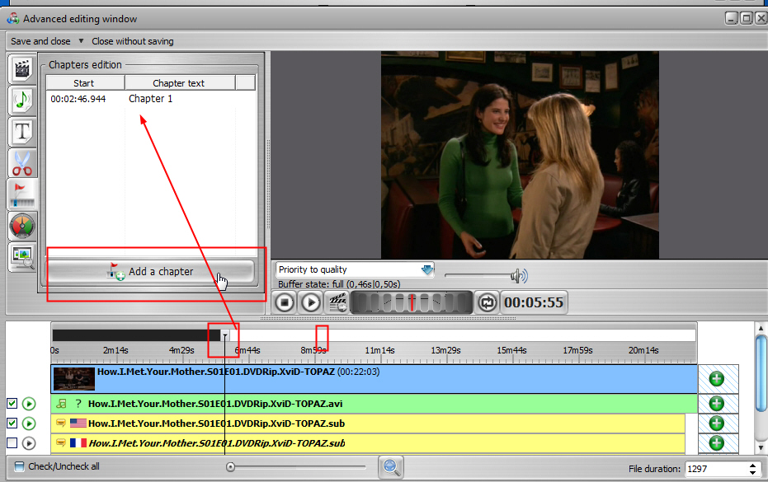768x482 pixels.
Task: Click the 15m44s timeline ruler mark
Action: [511, 350]
